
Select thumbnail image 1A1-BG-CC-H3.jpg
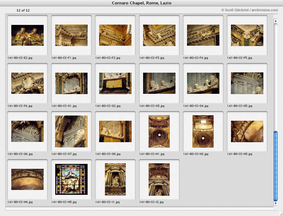click(x=247, y=131)
